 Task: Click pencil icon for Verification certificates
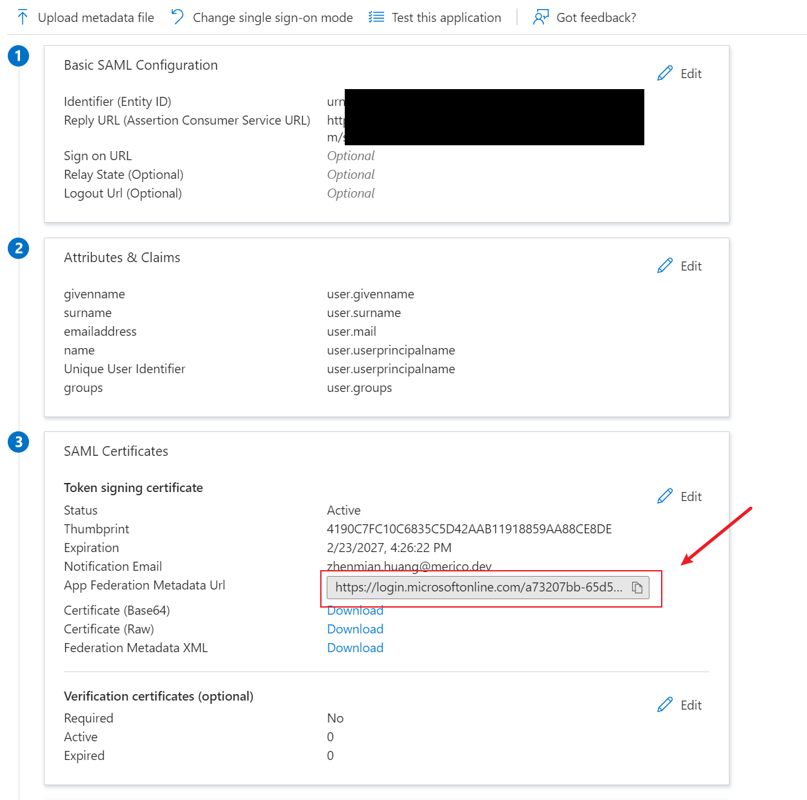[665, 705]
